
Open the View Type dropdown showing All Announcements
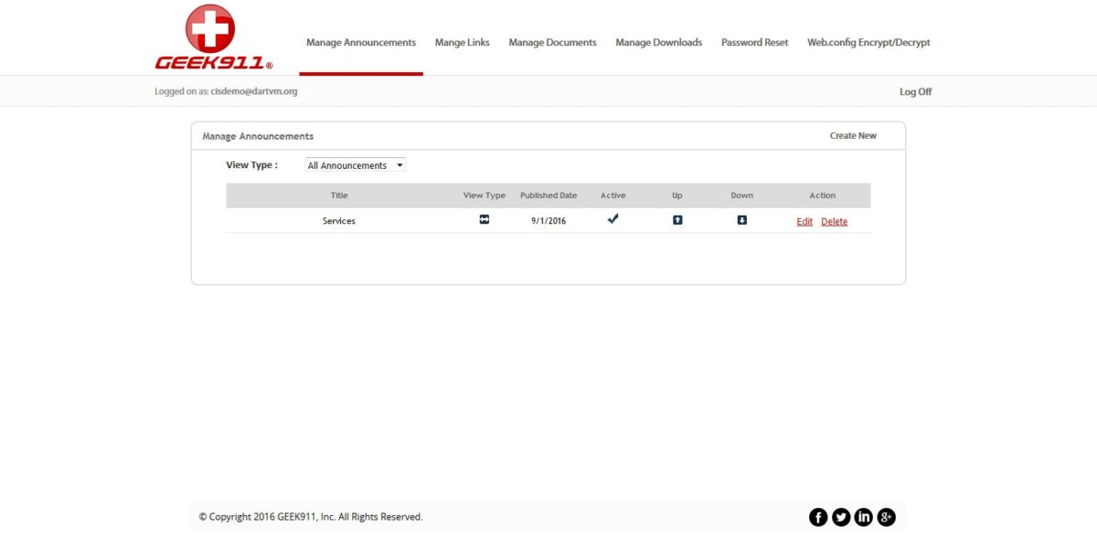pos(355,164)
